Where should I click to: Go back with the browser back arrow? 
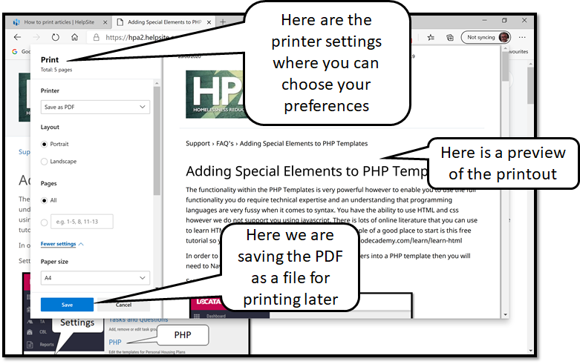(17, 37)
